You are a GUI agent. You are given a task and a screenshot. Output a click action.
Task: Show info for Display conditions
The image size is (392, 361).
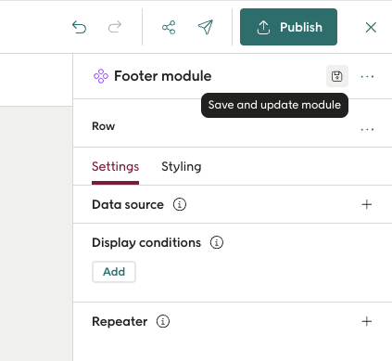[x=217, y=242]
